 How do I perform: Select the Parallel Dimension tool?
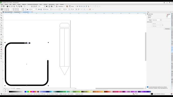[x=1, y=37]
